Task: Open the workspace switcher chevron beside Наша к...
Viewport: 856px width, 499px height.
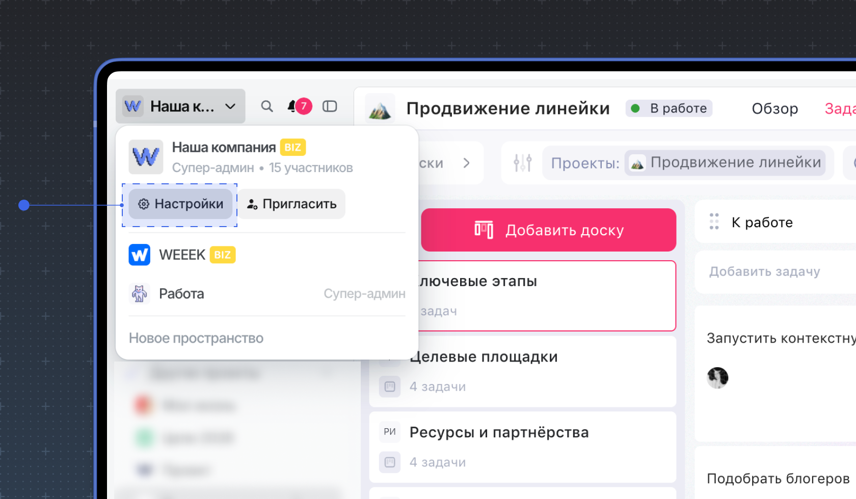Action: [231, 106]
